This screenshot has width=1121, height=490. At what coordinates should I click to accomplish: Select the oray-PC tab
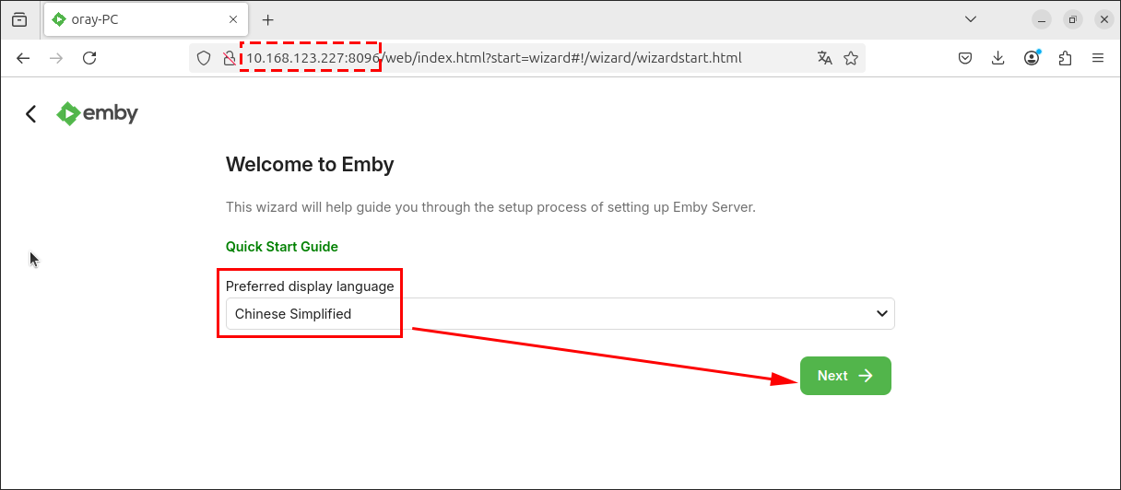(x=147, y=19)
